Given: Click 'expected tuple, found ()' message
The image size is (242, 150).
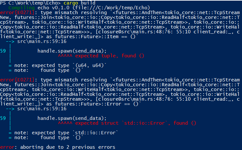Looking at the screenshot, I should tap(109, 56).
